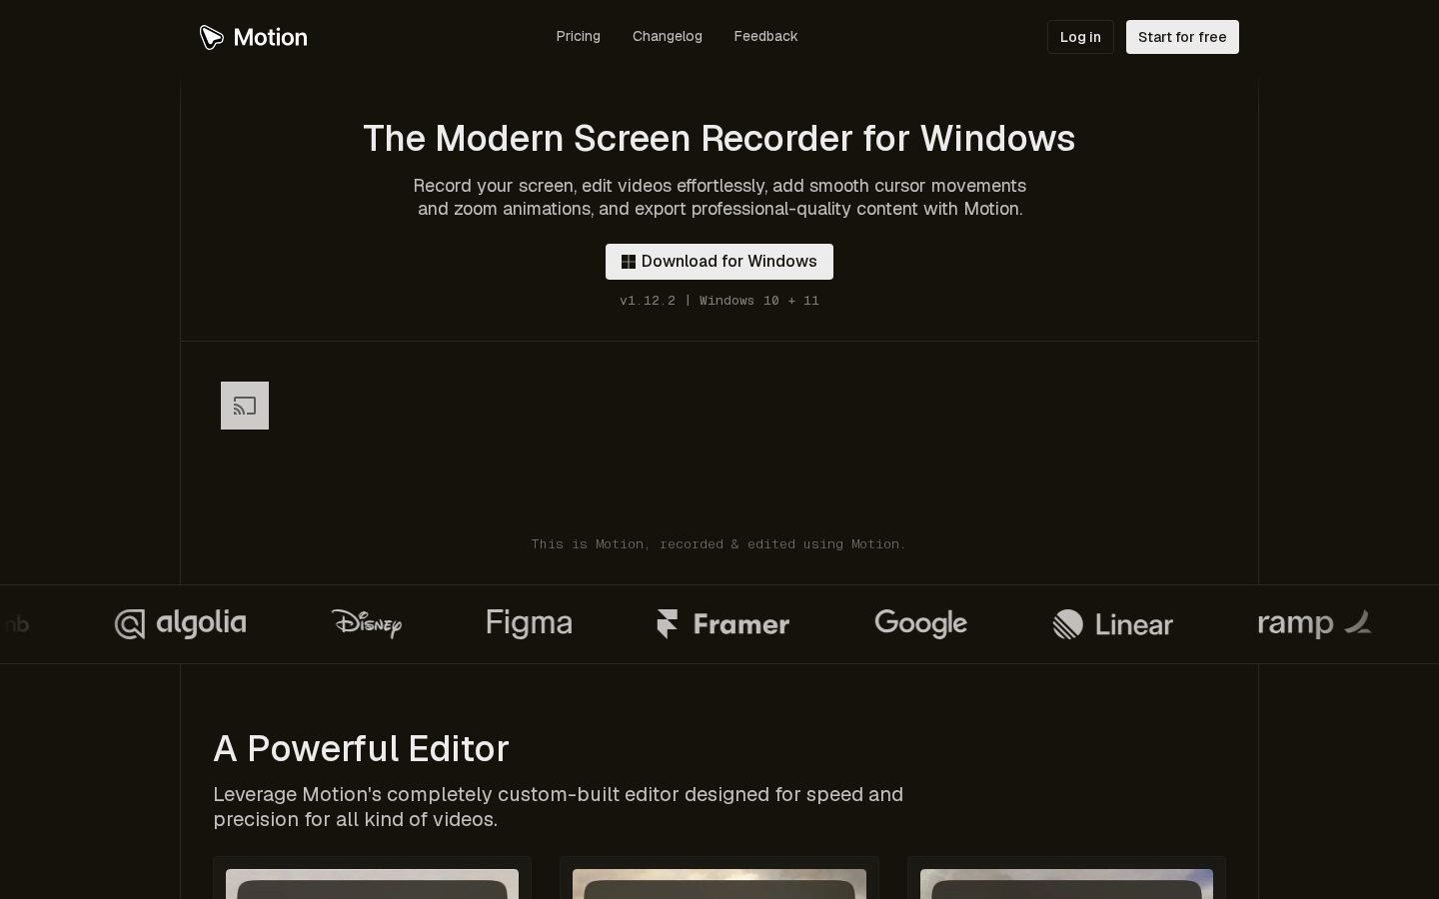Click the Linear logo
The height and width of the screenshot is (899, 1439).
coord(1112,624)
